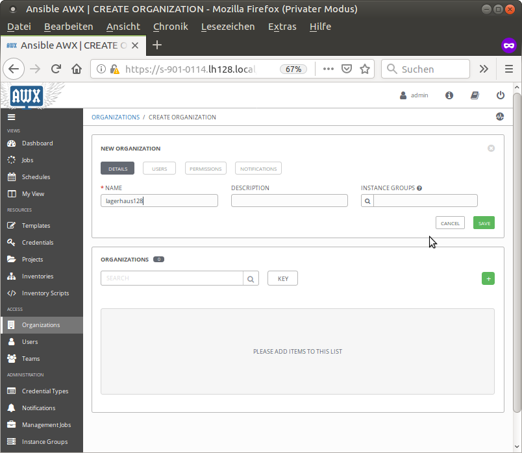Bookmark this page with the star

[x=365, y=69]
